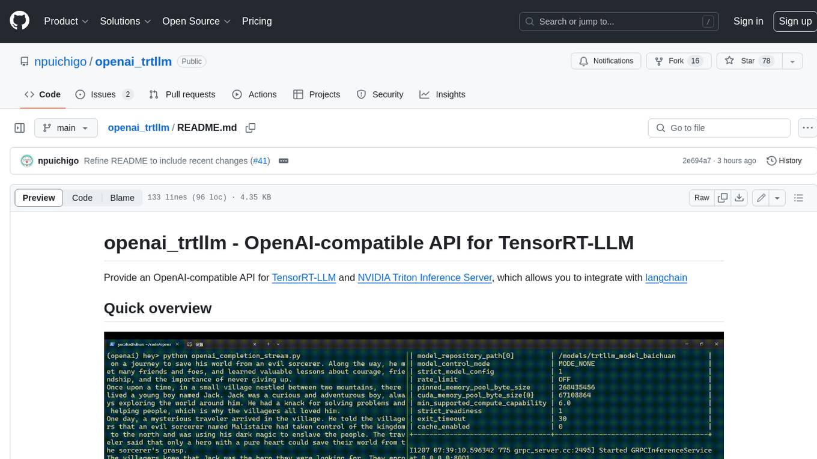Open the NVIDIA Triton Inference Server link
The image size is (817, 459).
coord(425,278)
